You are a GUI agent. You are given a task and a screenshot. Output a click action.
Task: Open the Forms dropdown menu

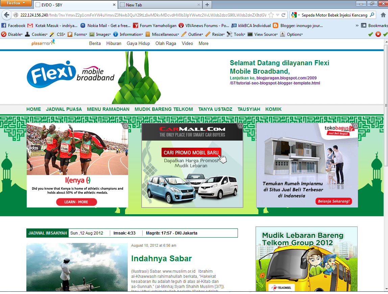77,34
